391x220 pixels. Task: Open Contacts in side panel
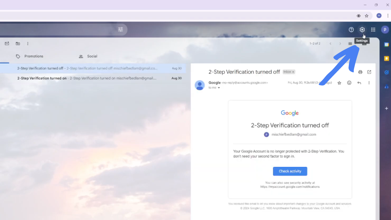386,87
